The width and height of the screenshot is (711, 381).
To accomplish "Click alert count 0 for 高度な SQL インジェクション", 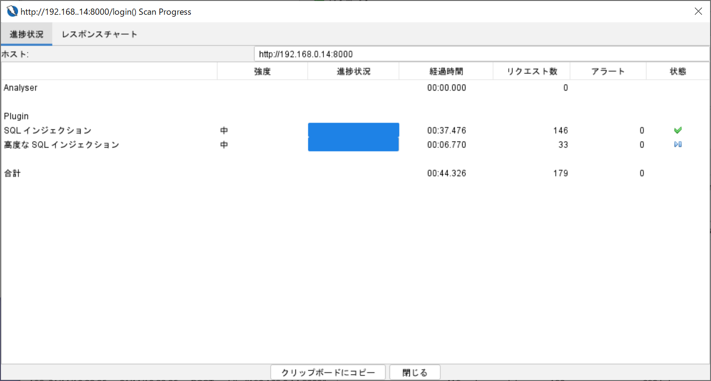I will [642, 144].
